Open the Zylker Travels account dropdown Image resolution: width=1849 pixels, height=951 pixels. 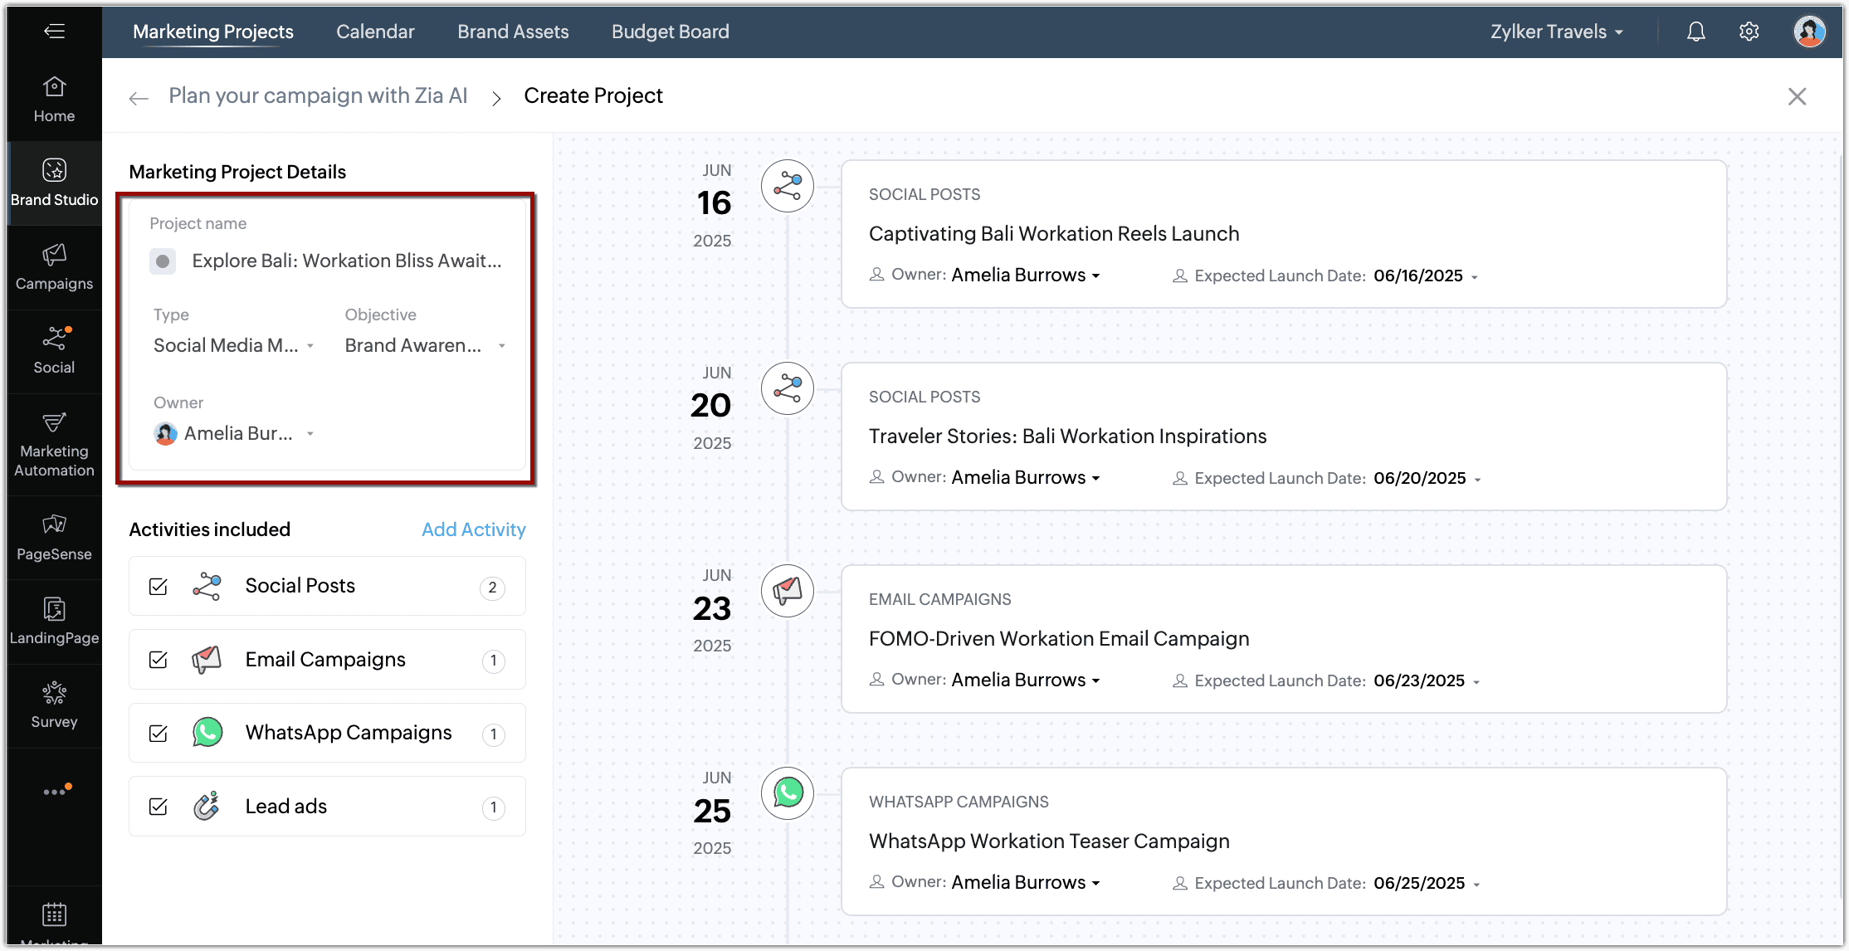1556,32
